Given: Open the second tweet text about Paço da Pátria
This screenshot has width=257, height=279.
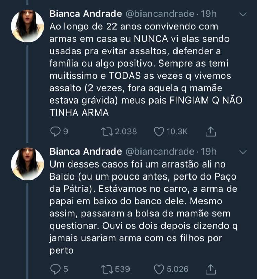Looking at the screenshot, I should point(144,207).
